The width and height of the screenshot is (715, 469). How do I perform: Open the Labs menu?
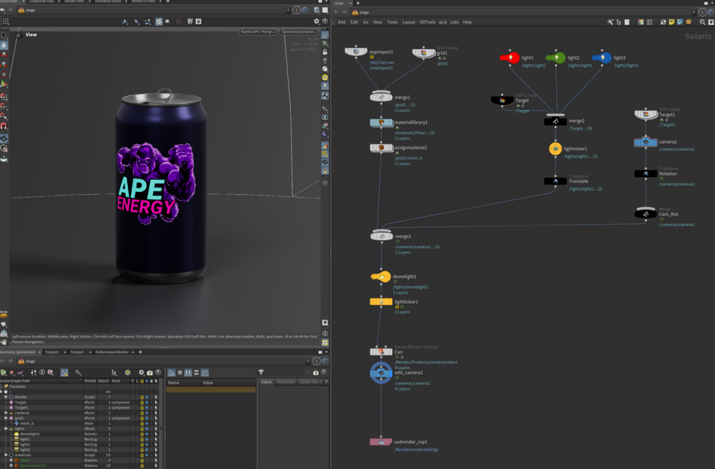(x=455, y=22)
